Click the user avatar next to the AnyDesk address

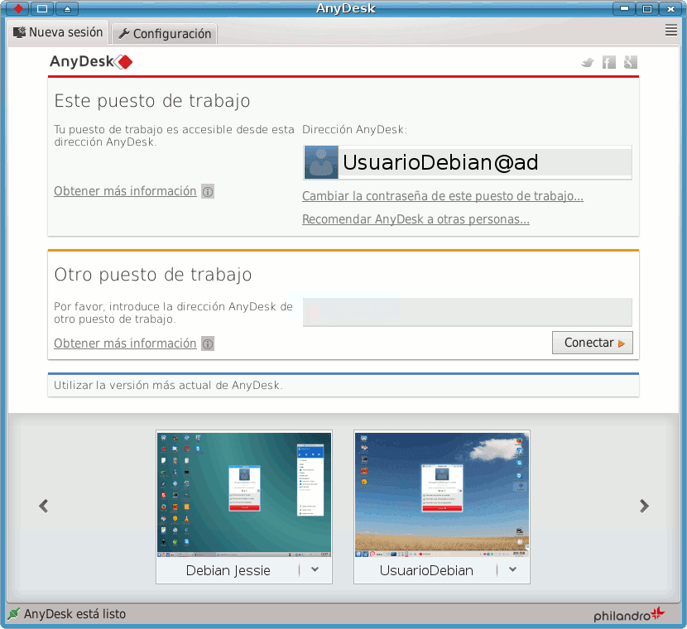[321, 162]
